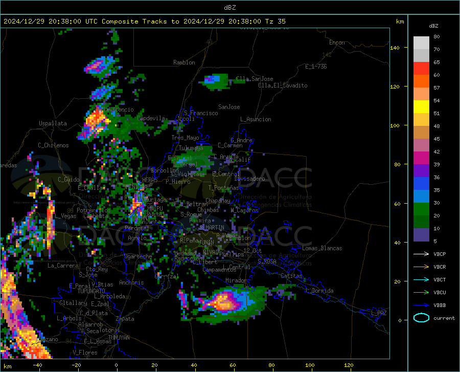Click the Lomas_Blancas place label

(x=322, y=248)
